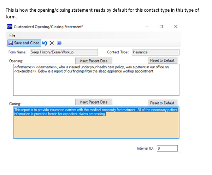212x175 pixels.
Task: Maximize the Customized Opening/Closing Statement window
Action: (x=161, y=27)
